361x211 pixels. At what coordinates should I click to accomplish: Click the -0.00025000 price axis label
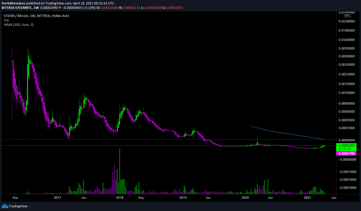click(x=347, y=180)
